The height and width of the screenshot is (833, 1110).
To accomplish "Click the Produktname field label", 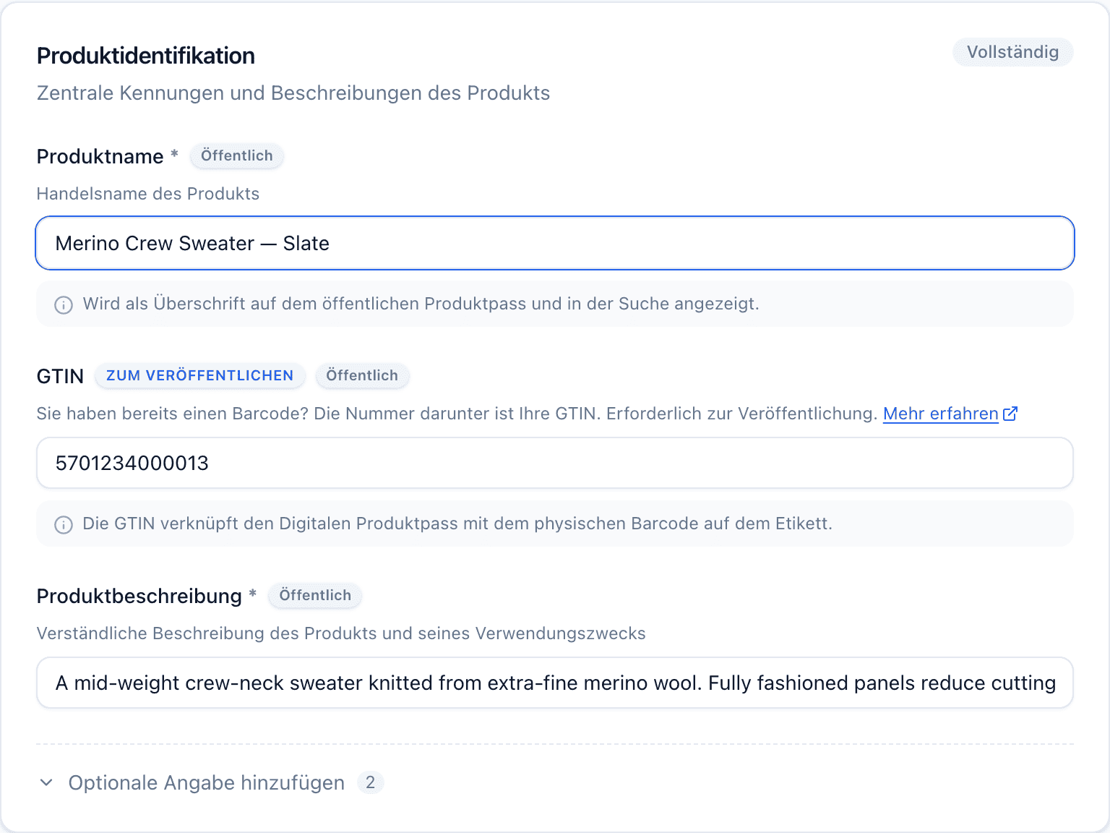I will tap(100, 156).
